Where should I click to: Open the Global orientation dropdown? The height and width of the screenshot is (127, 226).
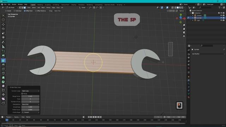click(83, 7)
